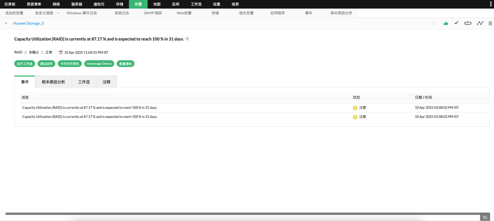Viewport: 494px width, 221px height.
Task: Click the gray thumbs-up outline icon
Action: [x=434, y=23]
